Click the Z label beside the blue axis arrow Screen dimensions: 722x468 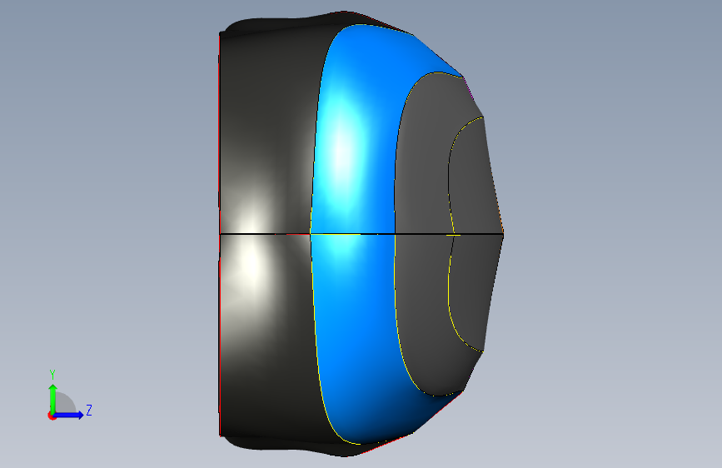point(89,410)
